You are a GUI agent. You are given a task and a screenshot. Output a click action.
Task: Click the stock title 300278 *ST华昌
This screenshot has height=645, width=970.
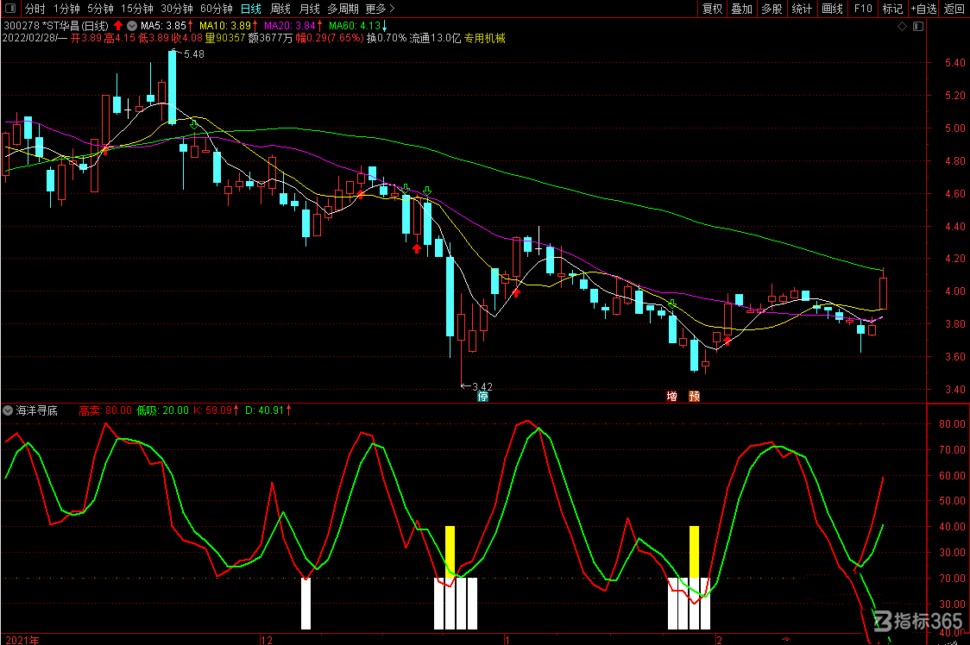[56, 26]
